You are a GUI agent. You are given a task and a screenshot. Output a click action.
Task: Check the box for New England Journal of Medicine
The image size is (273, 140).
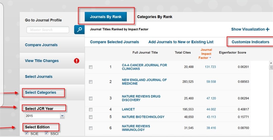click(x=91, y=82)
